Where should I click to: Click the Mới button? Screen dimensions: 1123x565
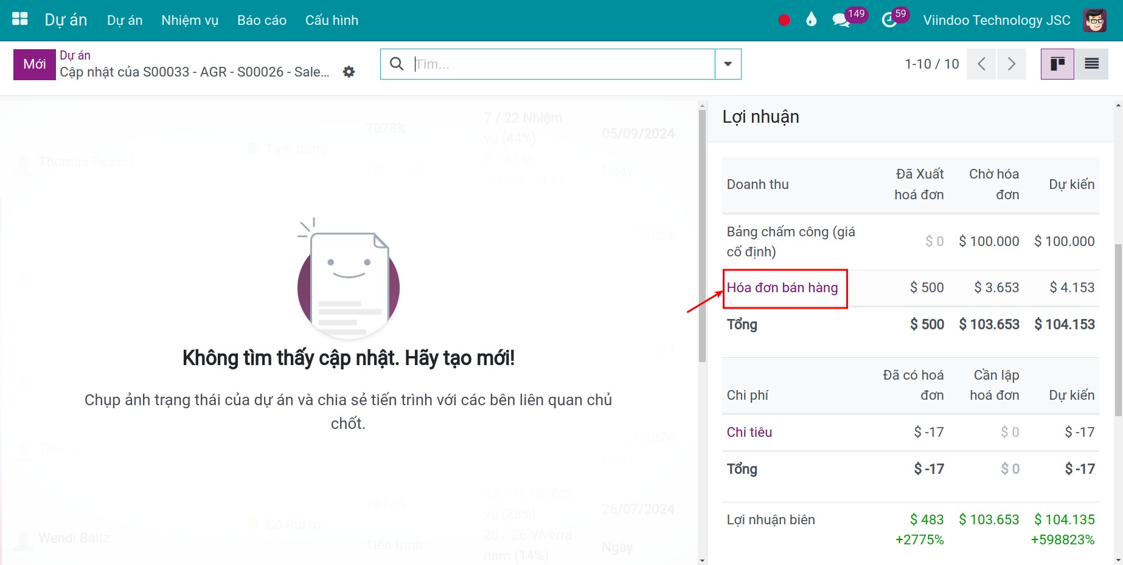[x=35, y=64]
